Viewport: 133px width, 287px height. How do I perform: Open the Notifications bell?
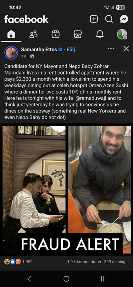tap(100, 34)
